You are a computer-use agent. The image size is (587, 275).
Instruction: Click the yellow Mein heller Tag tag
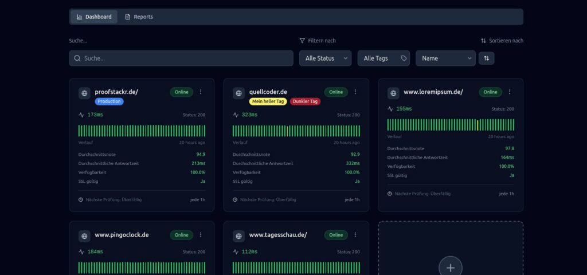268,101
